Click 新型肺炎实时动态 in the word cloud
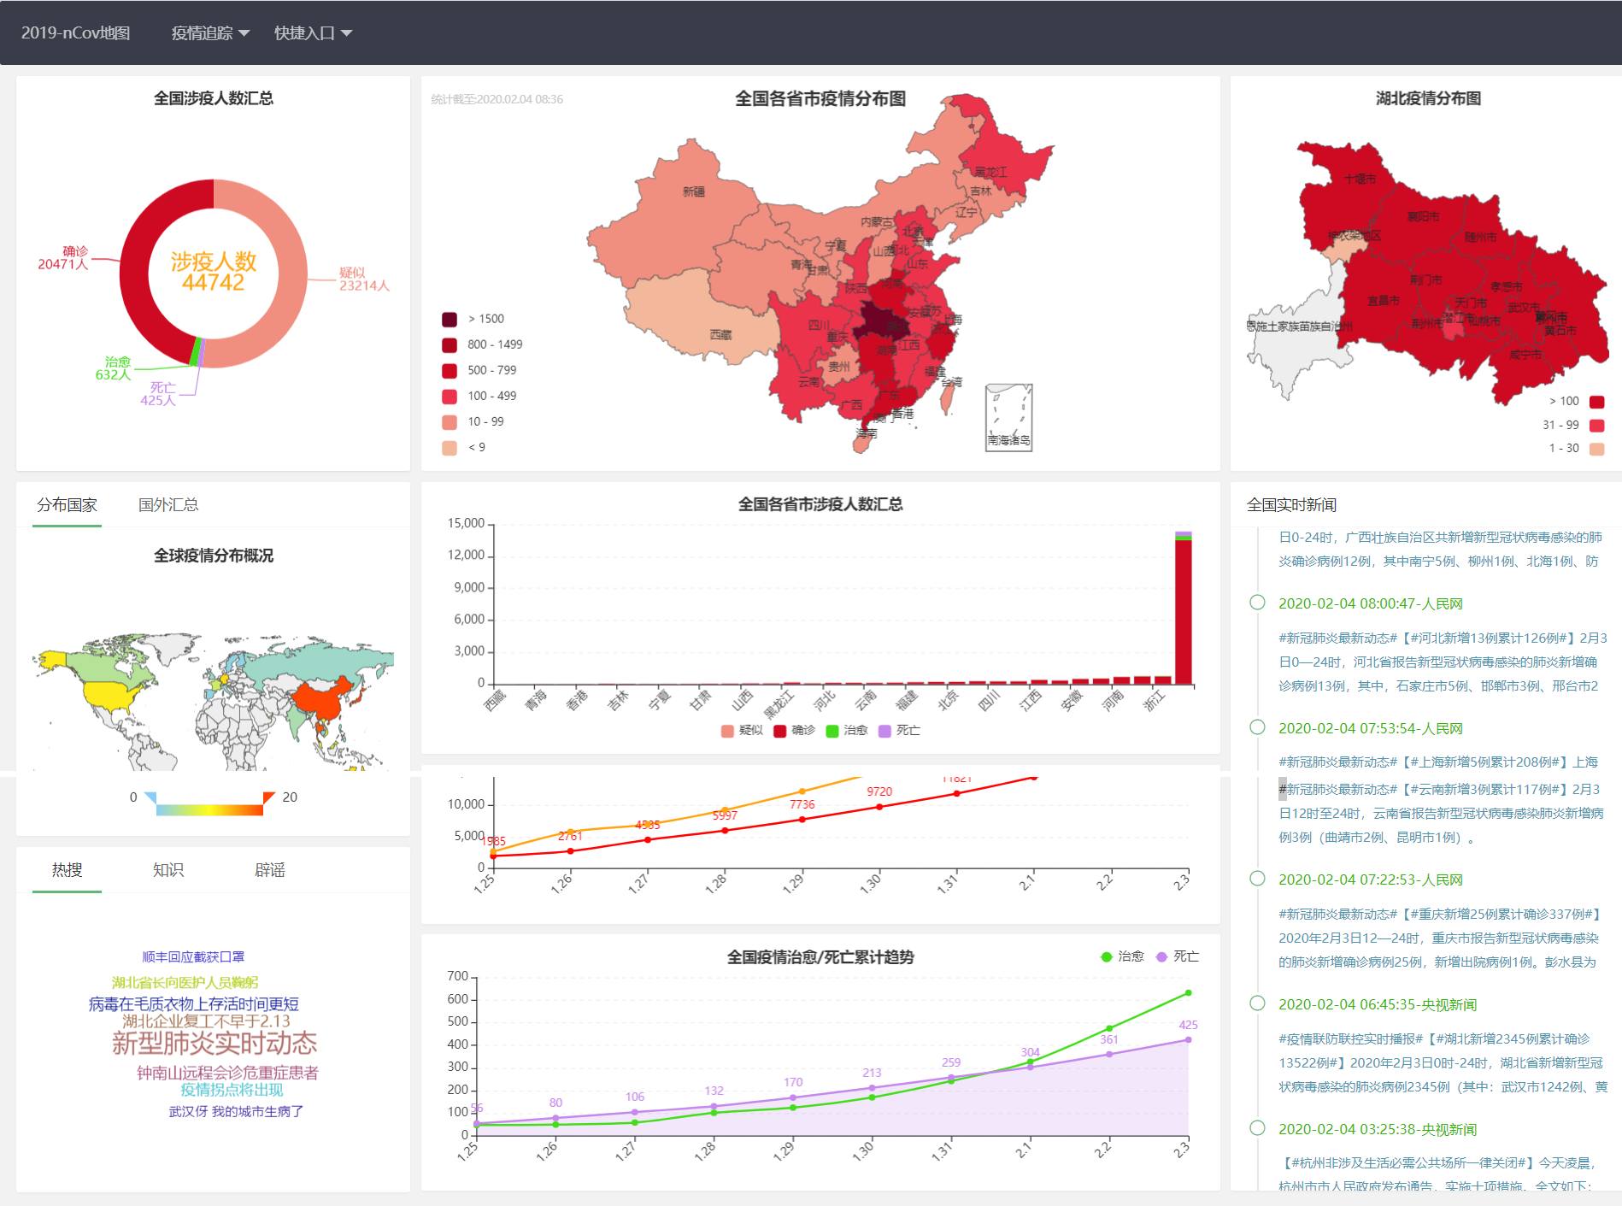 (x=212, y=1043)
